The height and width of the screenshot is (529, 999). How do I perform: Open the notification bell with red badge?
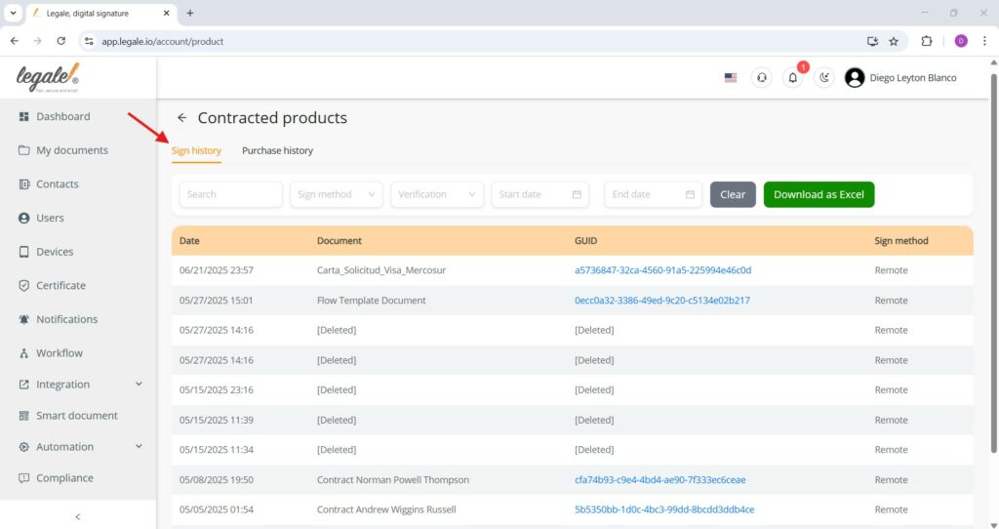792,78
